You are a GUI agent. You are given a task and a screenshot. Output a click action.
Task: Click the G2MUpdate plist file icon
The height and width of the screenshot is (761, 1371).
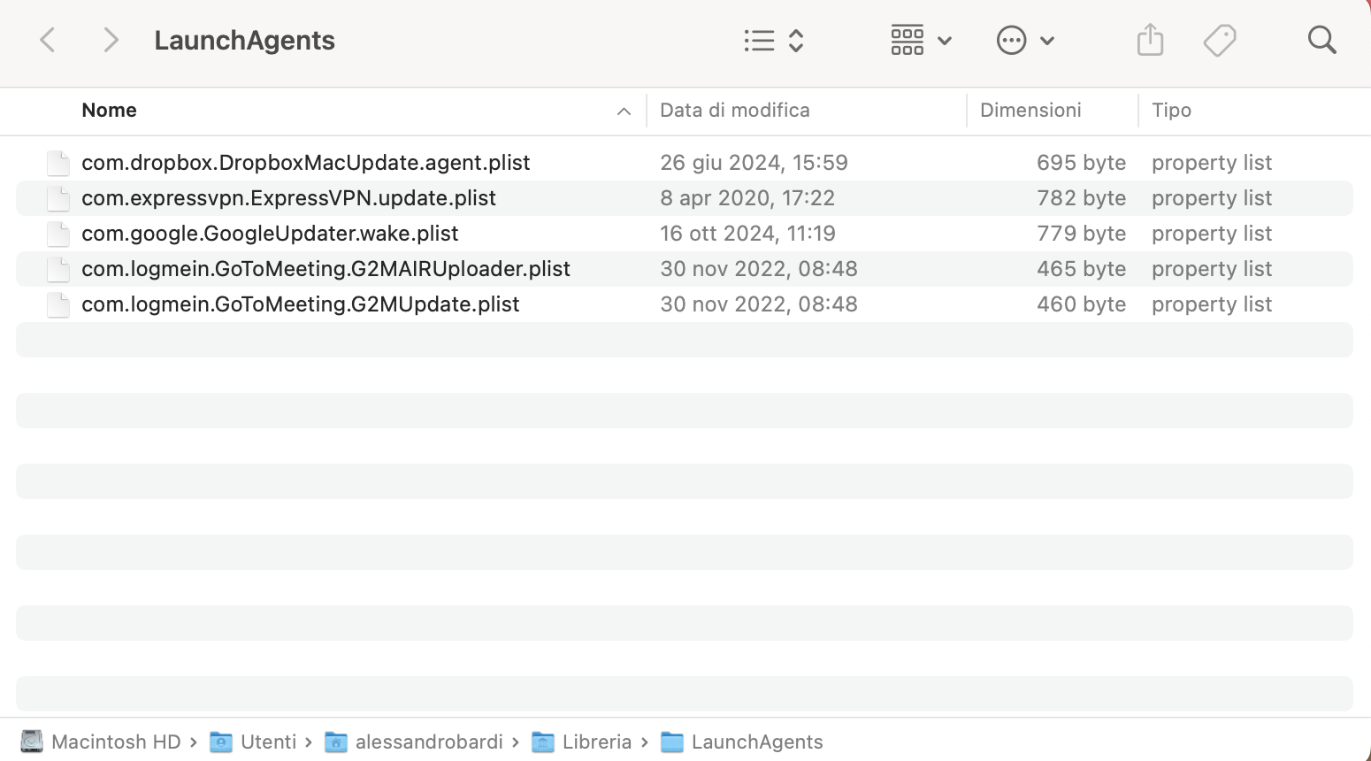pos(58,304)
